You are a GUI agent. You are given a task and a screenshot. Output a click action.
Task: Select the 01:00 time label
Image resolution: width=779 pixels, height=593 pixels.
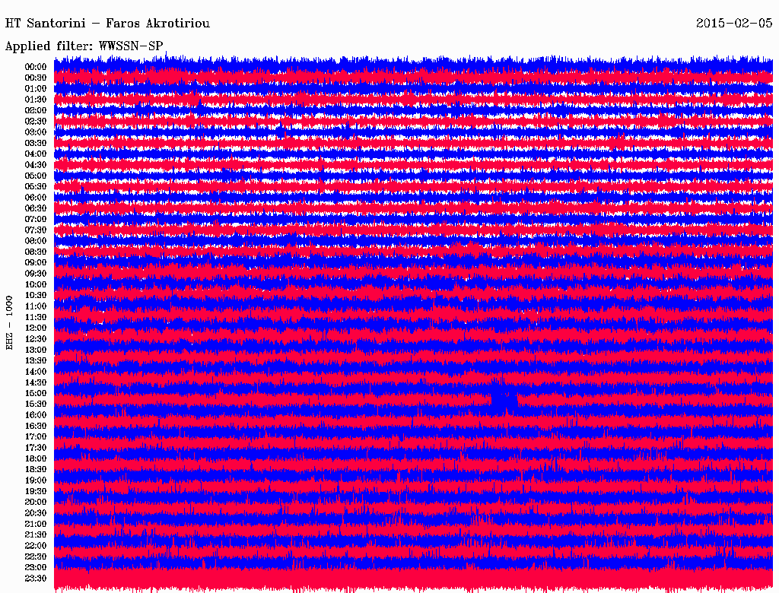tap(35, 89)
